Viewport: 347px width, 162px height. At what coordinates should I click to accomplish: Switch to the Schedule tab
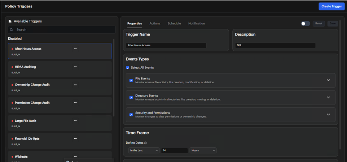tap(174, 23)
